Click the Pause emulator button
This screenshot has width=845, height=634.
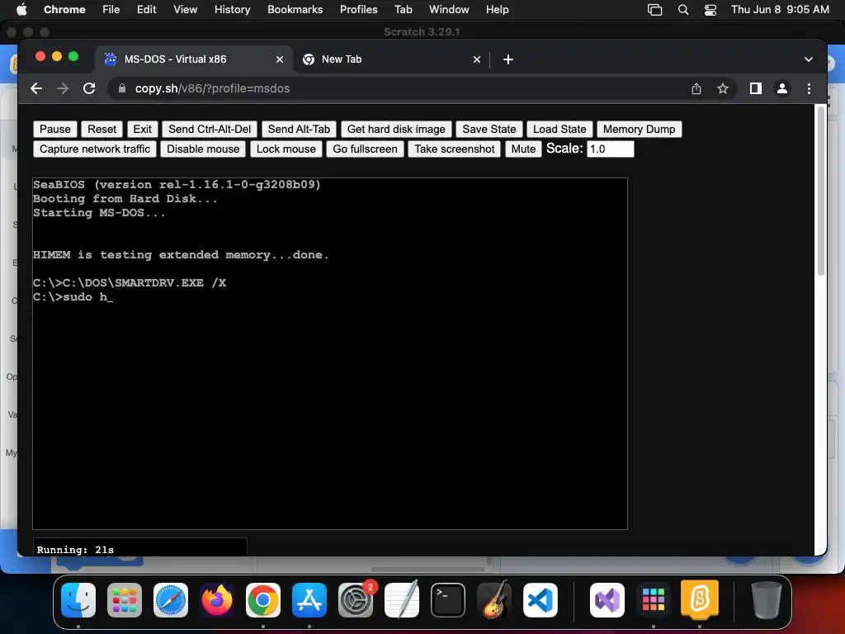pyautogui.click(x=55, y=130)
